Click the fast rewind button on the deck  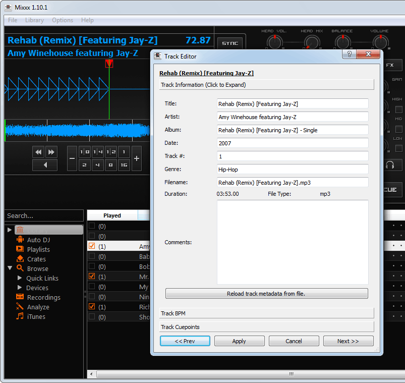(x=38, y=152)
